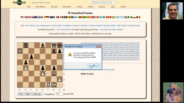Click Puzzle Admin: Edit Puzzle link
This screenshot has height=103, width=184.
point(115,25)
